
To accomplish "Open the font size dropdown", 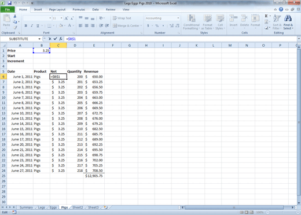I will [x=61, y=18].
